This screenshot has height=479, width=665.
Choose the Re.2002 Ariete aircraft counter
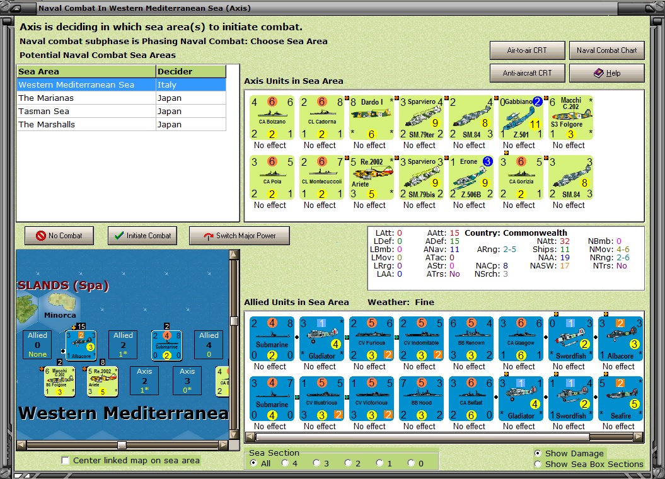(371, 178)
